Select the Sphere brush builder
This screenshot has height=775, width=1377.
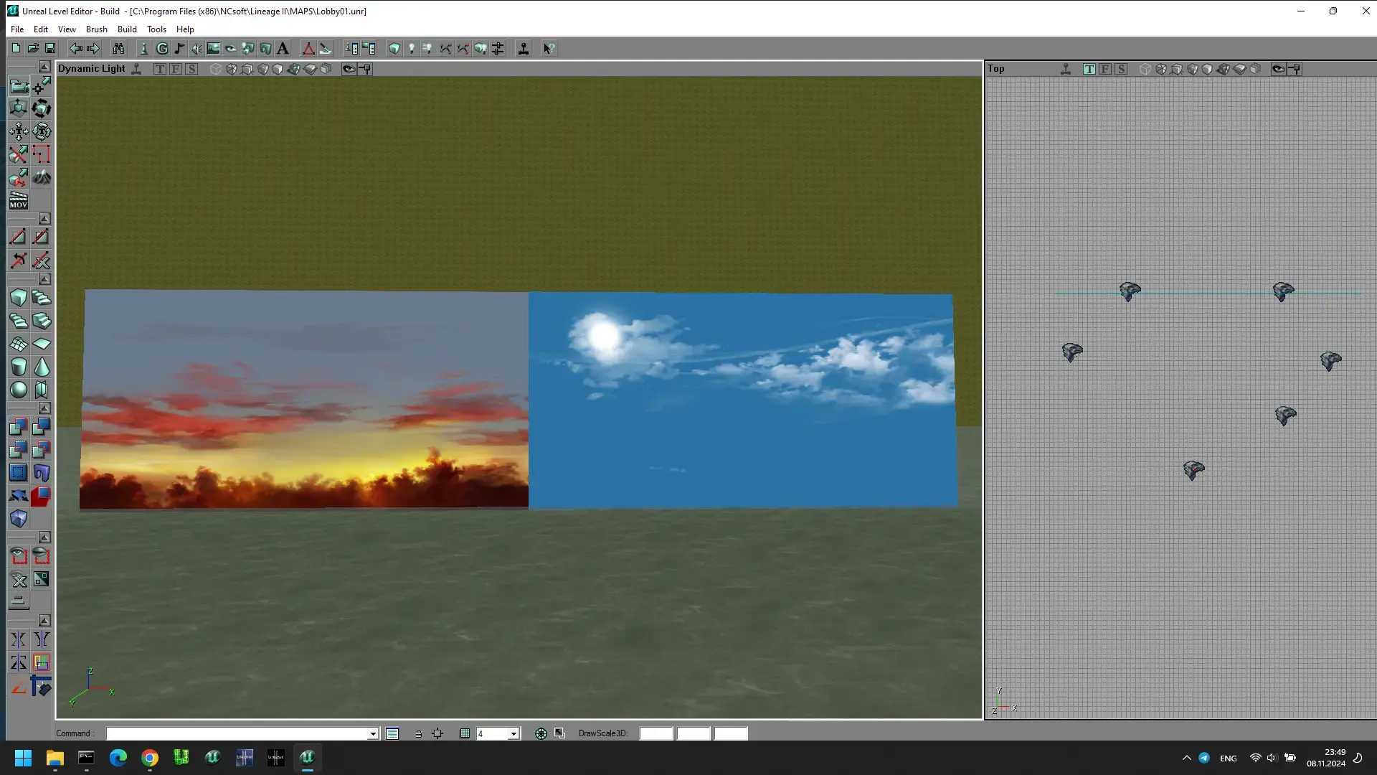click(x=19, y=390)
